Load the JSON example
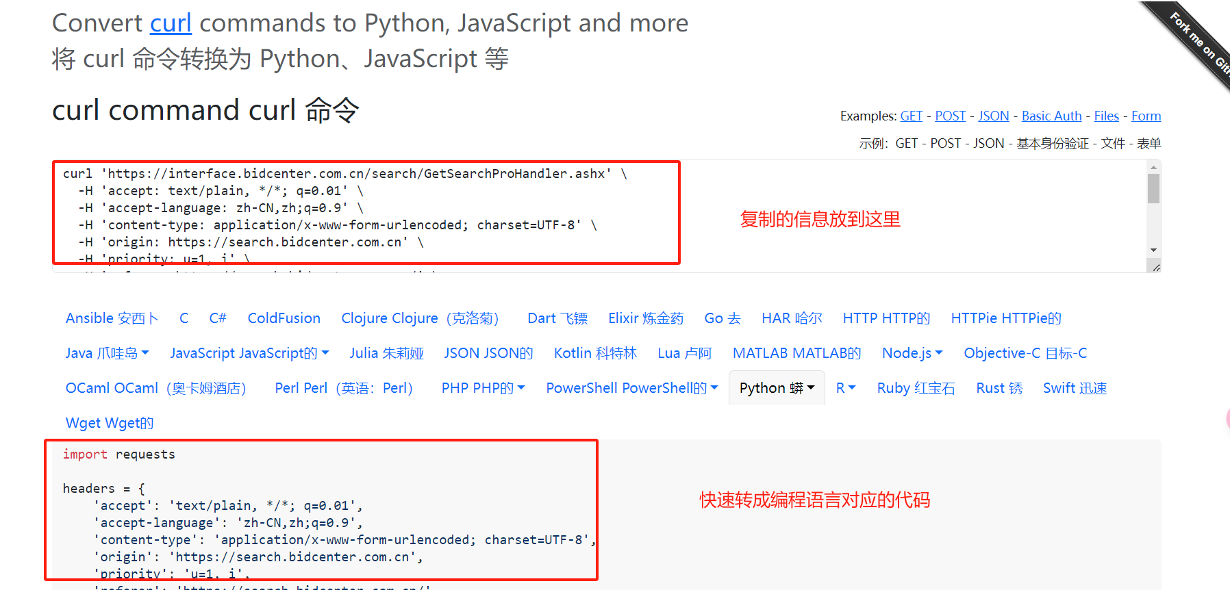Screen dimensions: 1230x590 click(994, 116)
